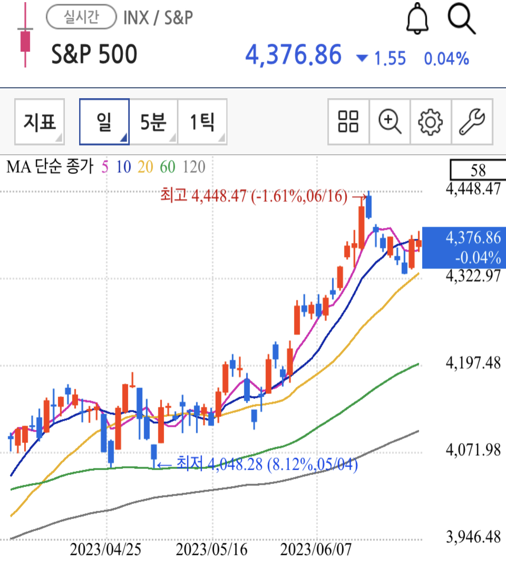Tap the candlestick icon beside S&P 500
This screenshot has height=564, width=506.
click(x=25, y=35)
